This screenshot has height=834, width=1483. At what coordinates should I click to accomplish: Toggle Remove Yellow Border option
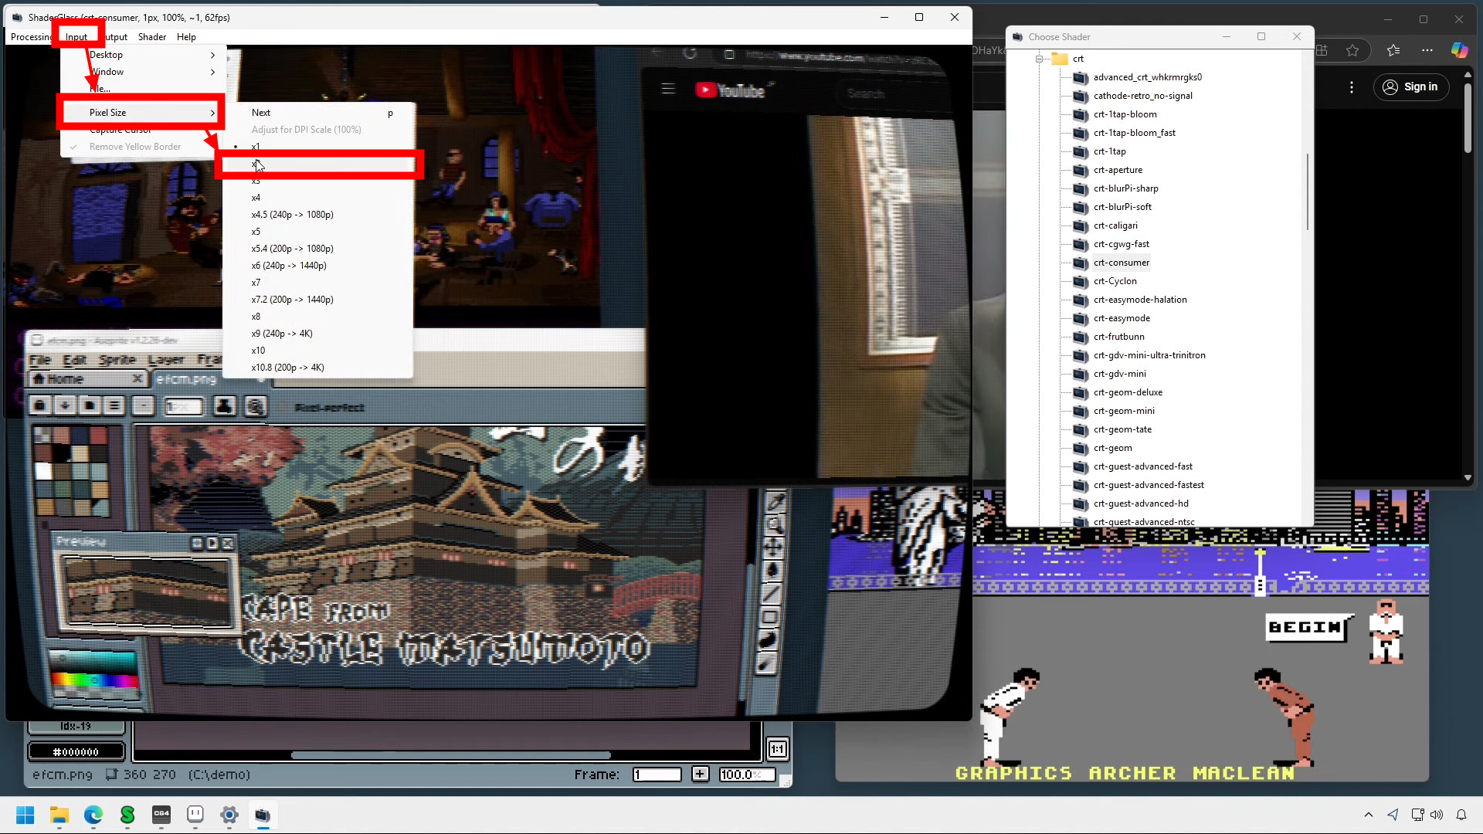coord(135,147)
